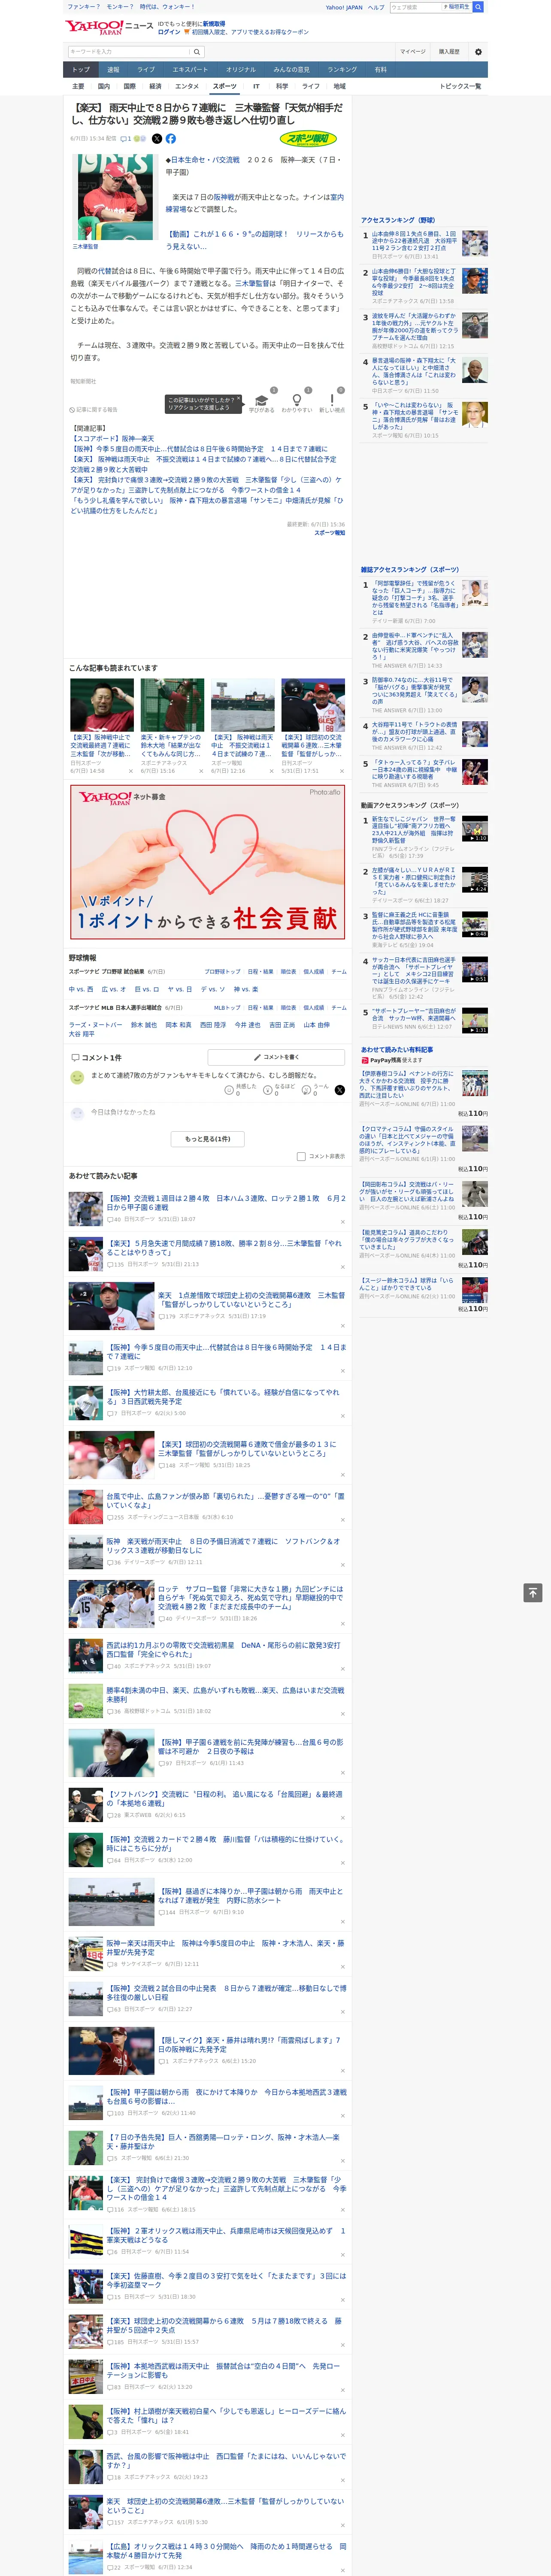Select the 経済 category
This screenshot has width=551, height=2576.
pos(155,86)
